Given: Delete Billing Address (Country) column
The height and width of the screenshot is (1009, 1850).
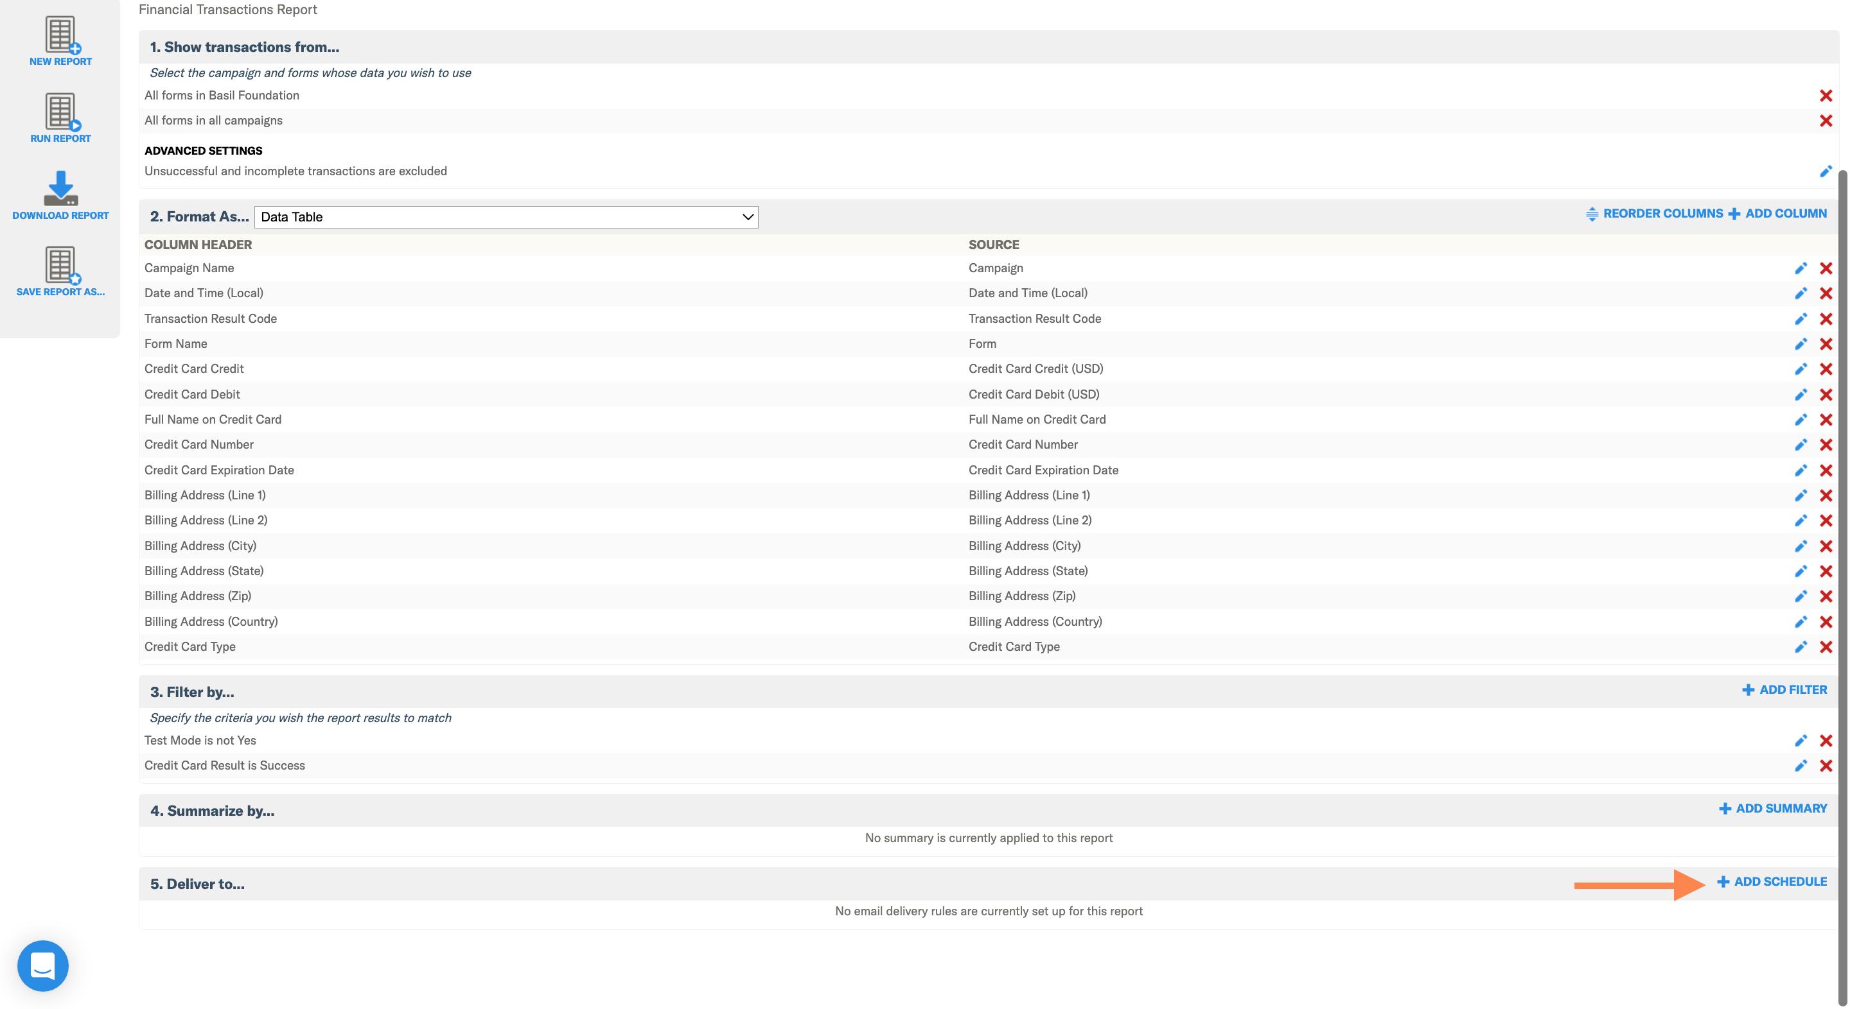Looking at the screenshot, I should click(x=1826, y=621).
